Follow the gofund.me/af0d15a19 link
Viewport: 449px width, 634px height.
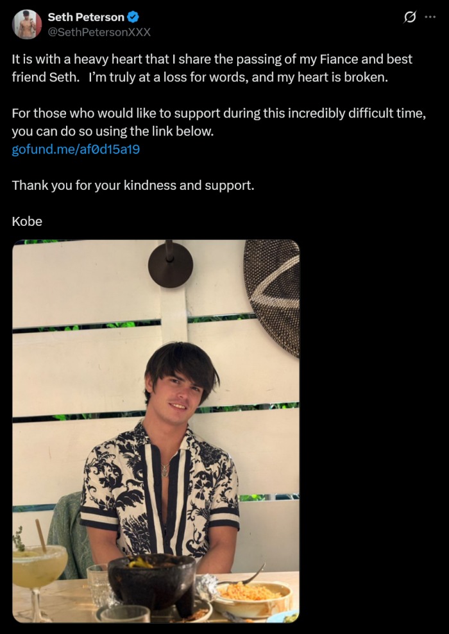(76, 150)
